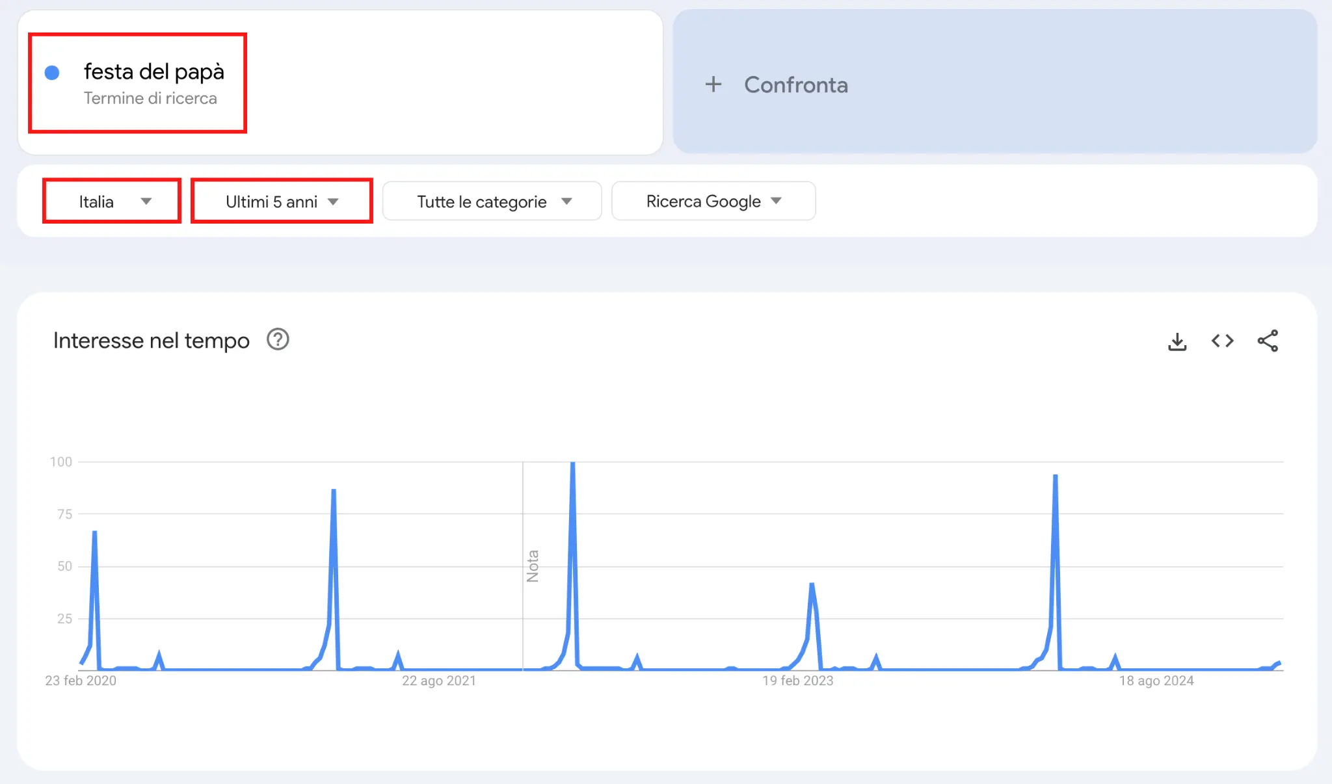Screen dimensions: 1332x784
Task: Open the help question mark icon
Action: (x=278, y=339)
